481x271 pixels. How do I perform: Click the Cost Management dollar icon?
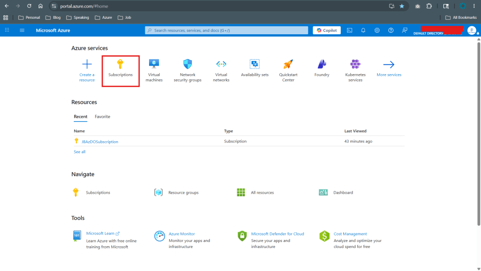tap(324, 236)
